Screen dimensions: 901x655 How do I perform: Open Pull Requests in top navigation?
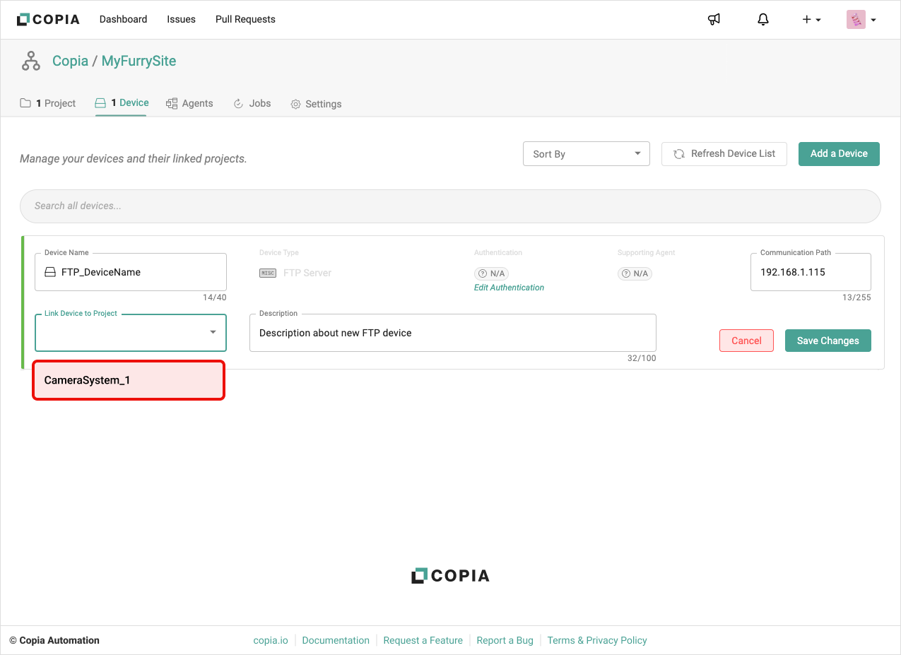pos(245,19)
